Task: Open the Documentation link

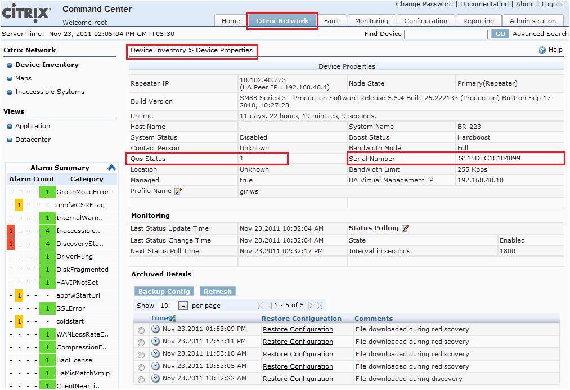Action: pos(484,4)
